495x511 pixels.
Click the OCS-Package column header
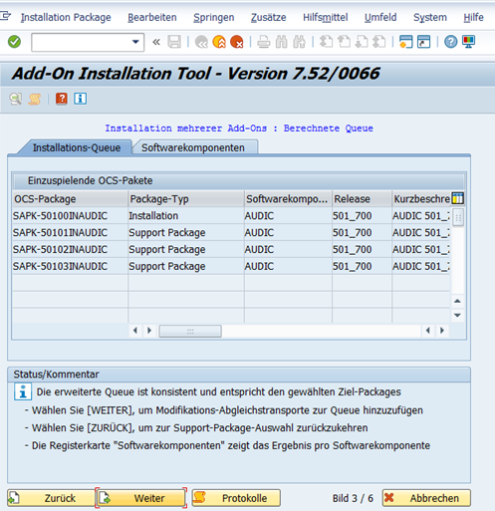[70, 199]
